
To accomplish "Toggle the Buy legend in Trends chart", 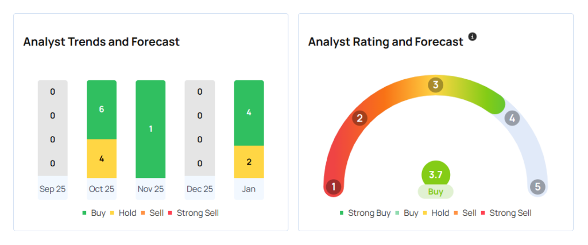I will pos(94,213).
